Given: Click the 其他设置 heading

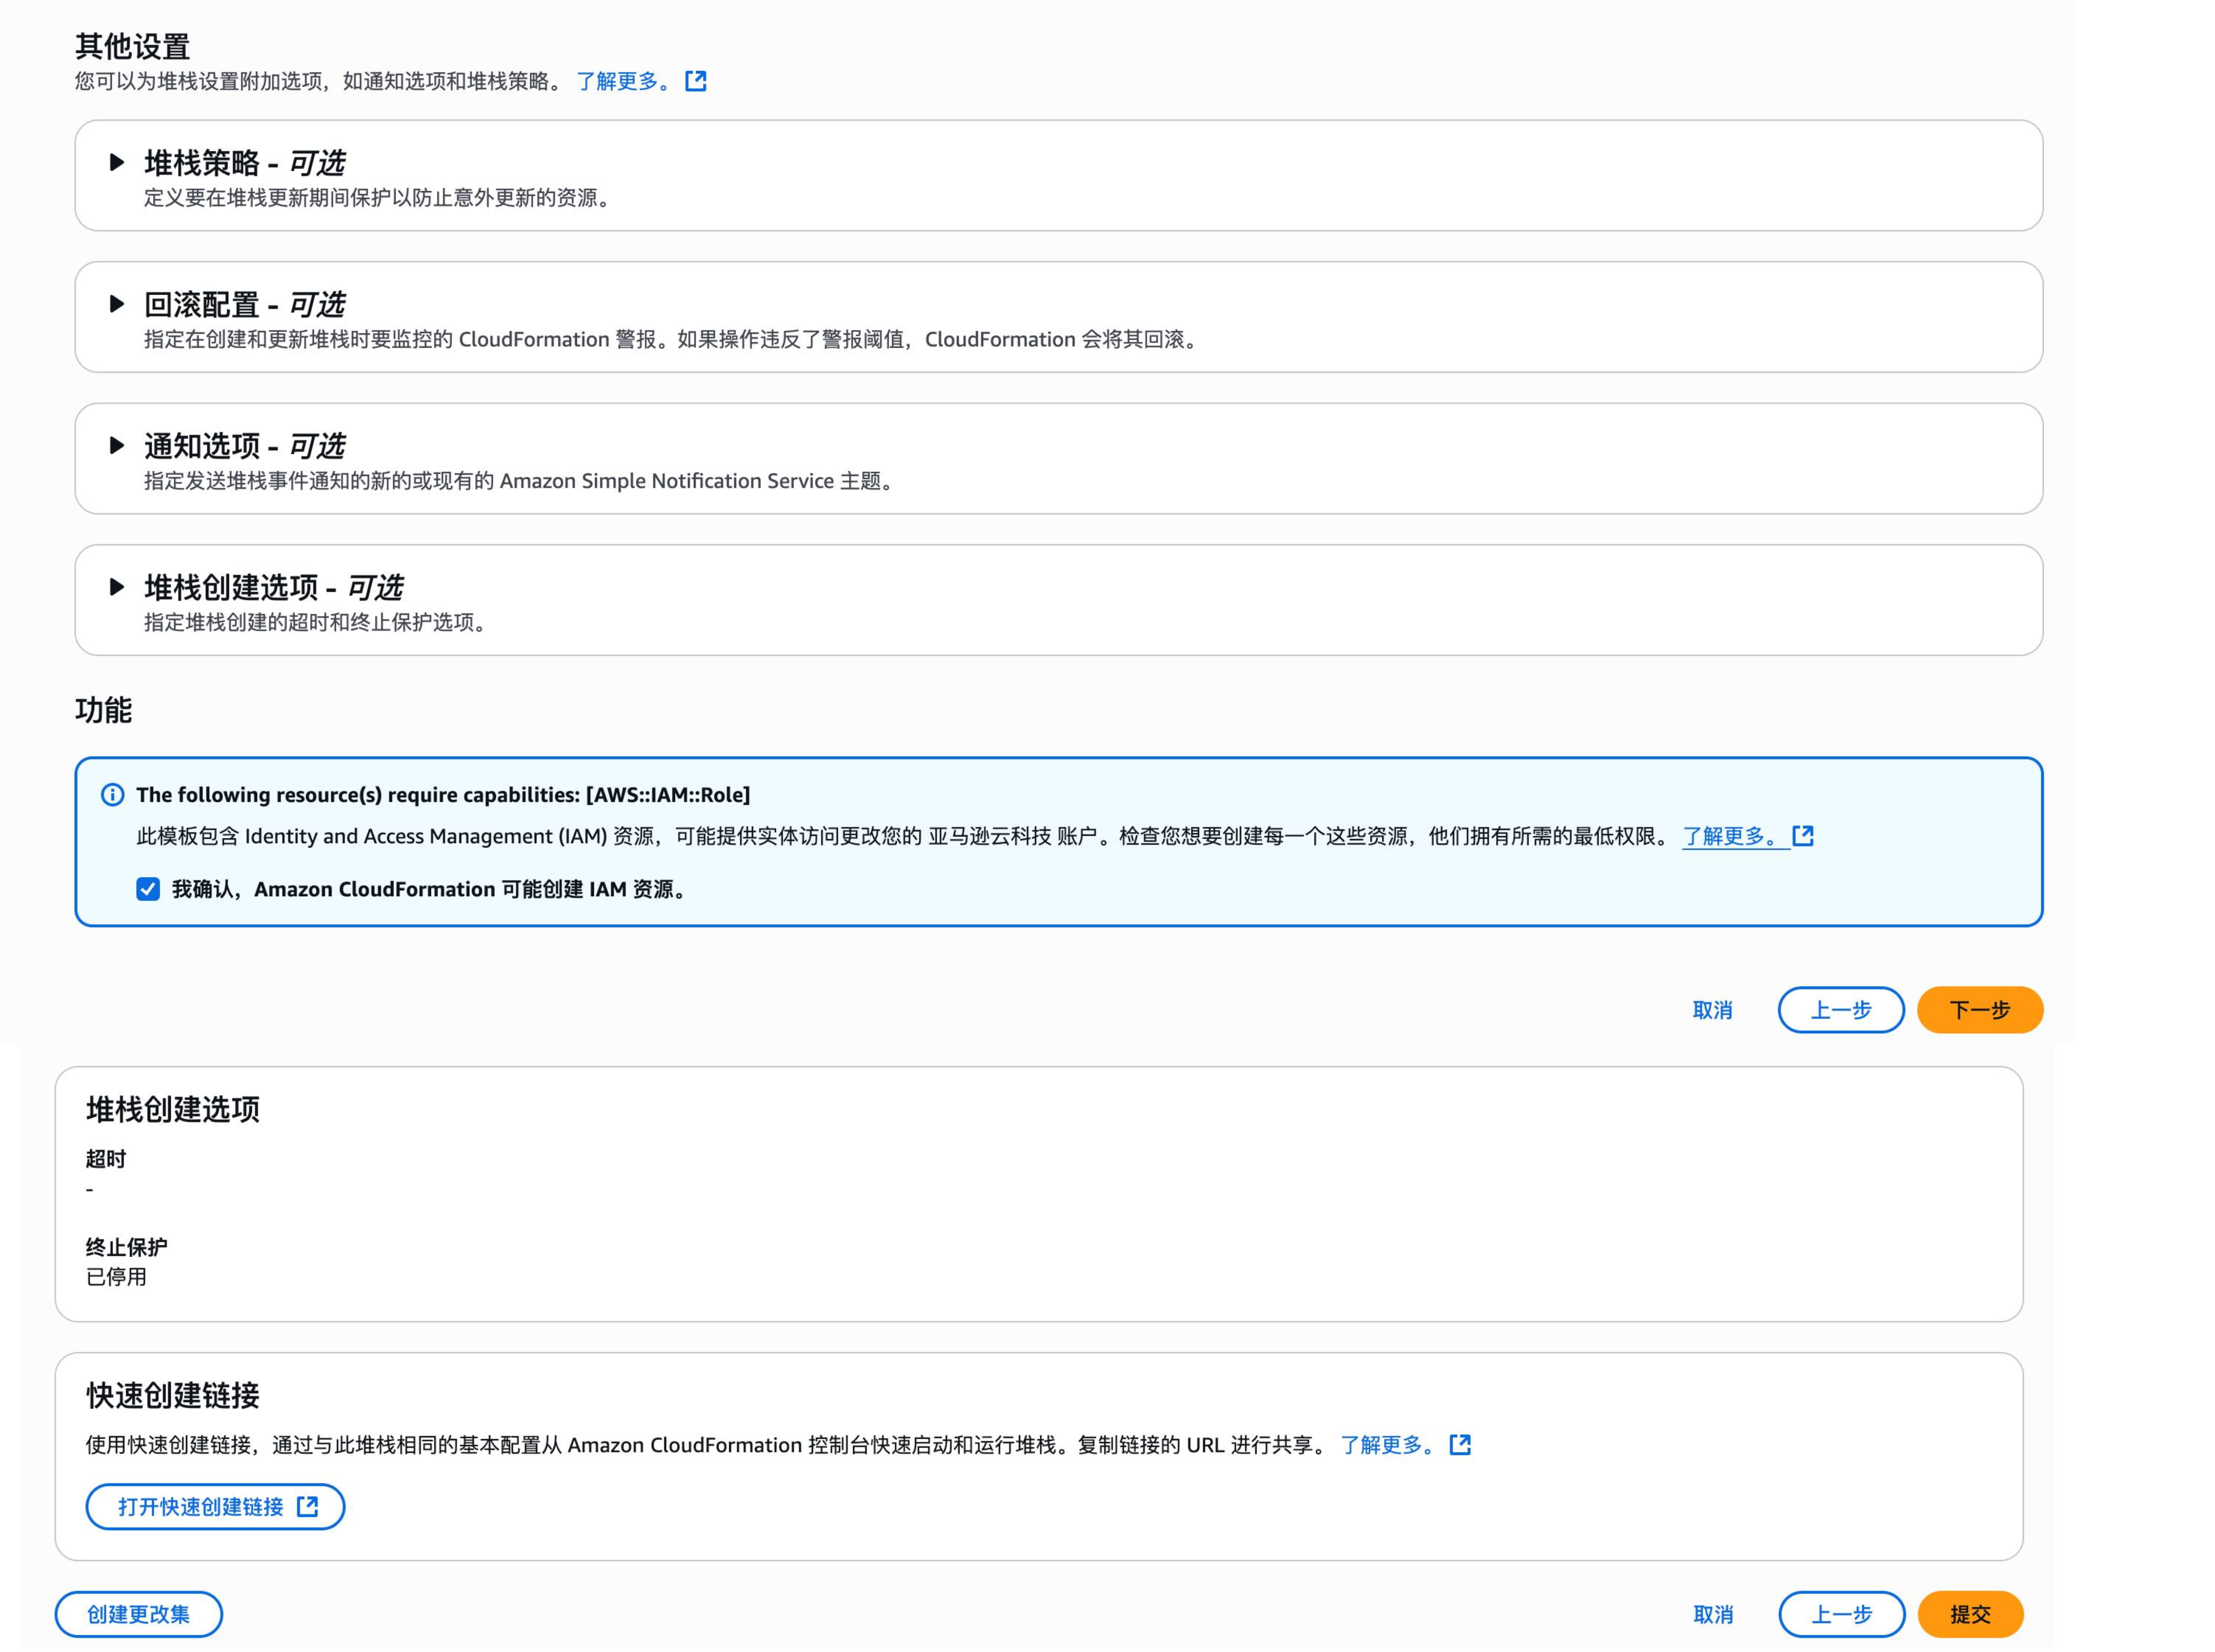Looking at the screenshot, I should [x=132, y=46].
